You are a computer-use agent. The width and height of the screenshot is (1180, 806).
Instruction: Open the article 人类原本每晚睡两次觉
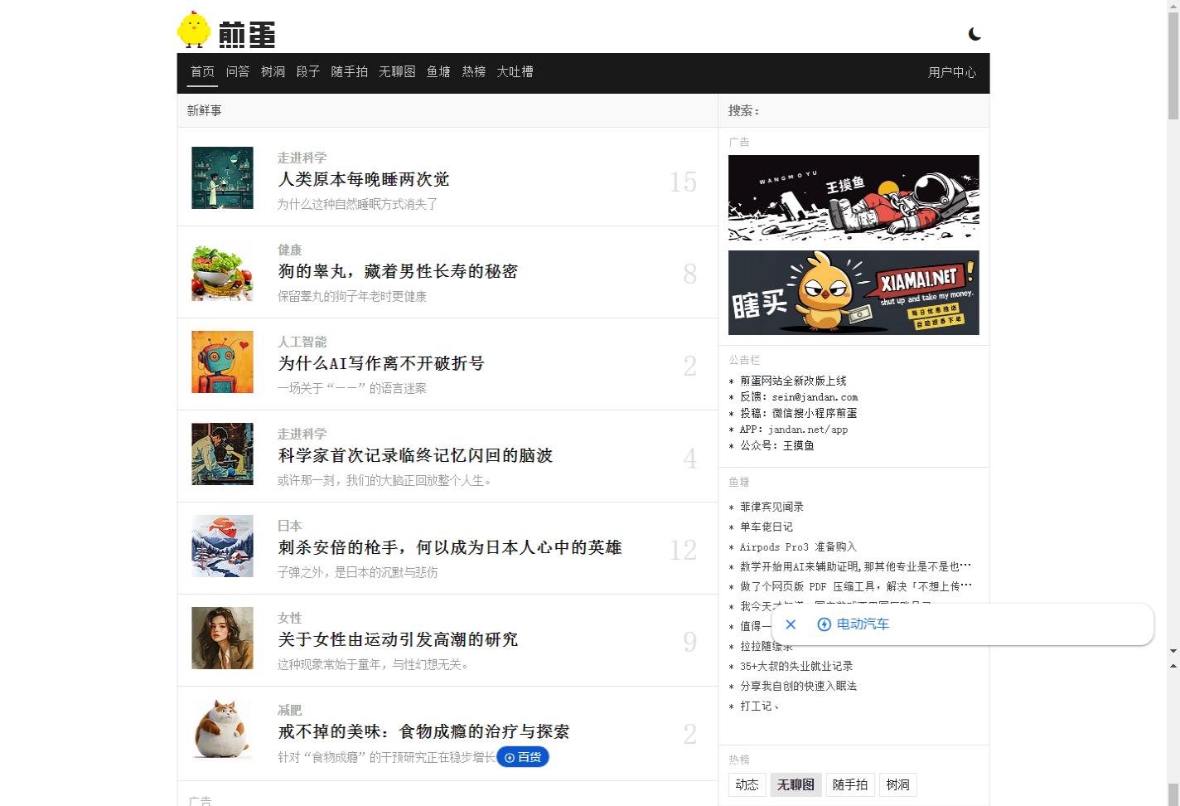point(363,179)
